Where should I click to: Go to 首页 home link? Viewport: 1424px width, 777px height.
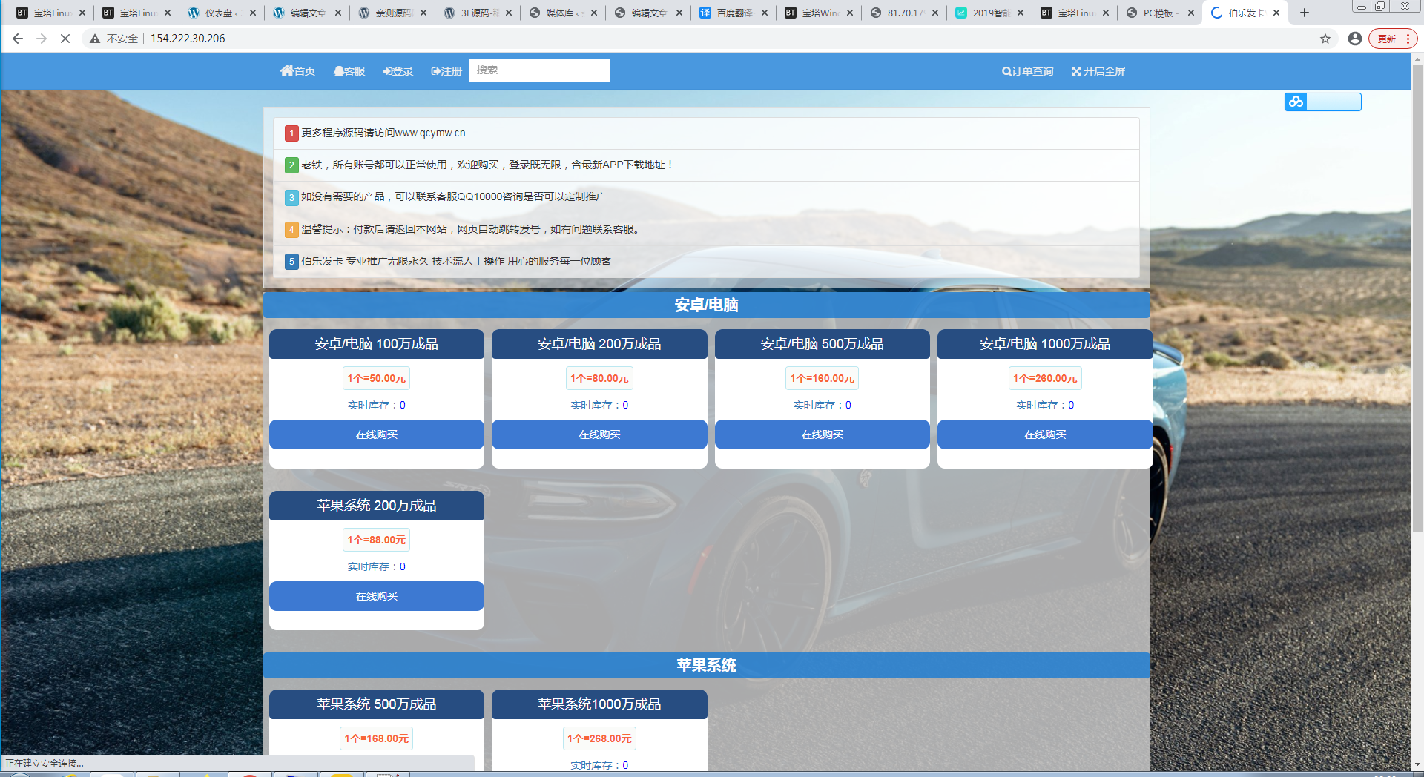[x=297, y=71]
